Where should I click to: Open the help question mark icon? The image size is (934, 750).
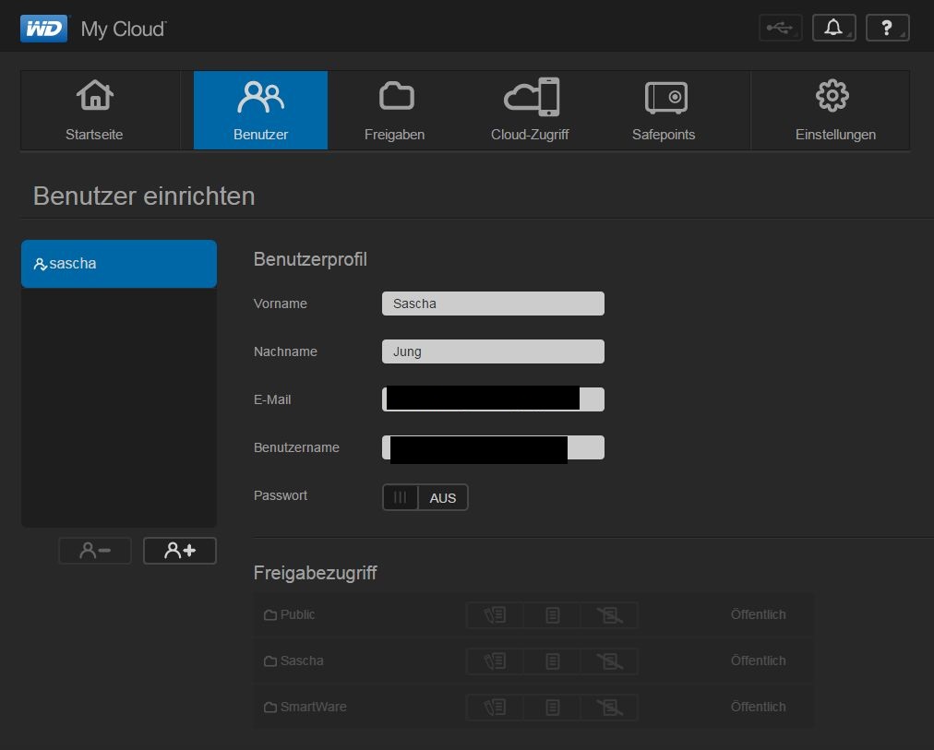[888, 28]
